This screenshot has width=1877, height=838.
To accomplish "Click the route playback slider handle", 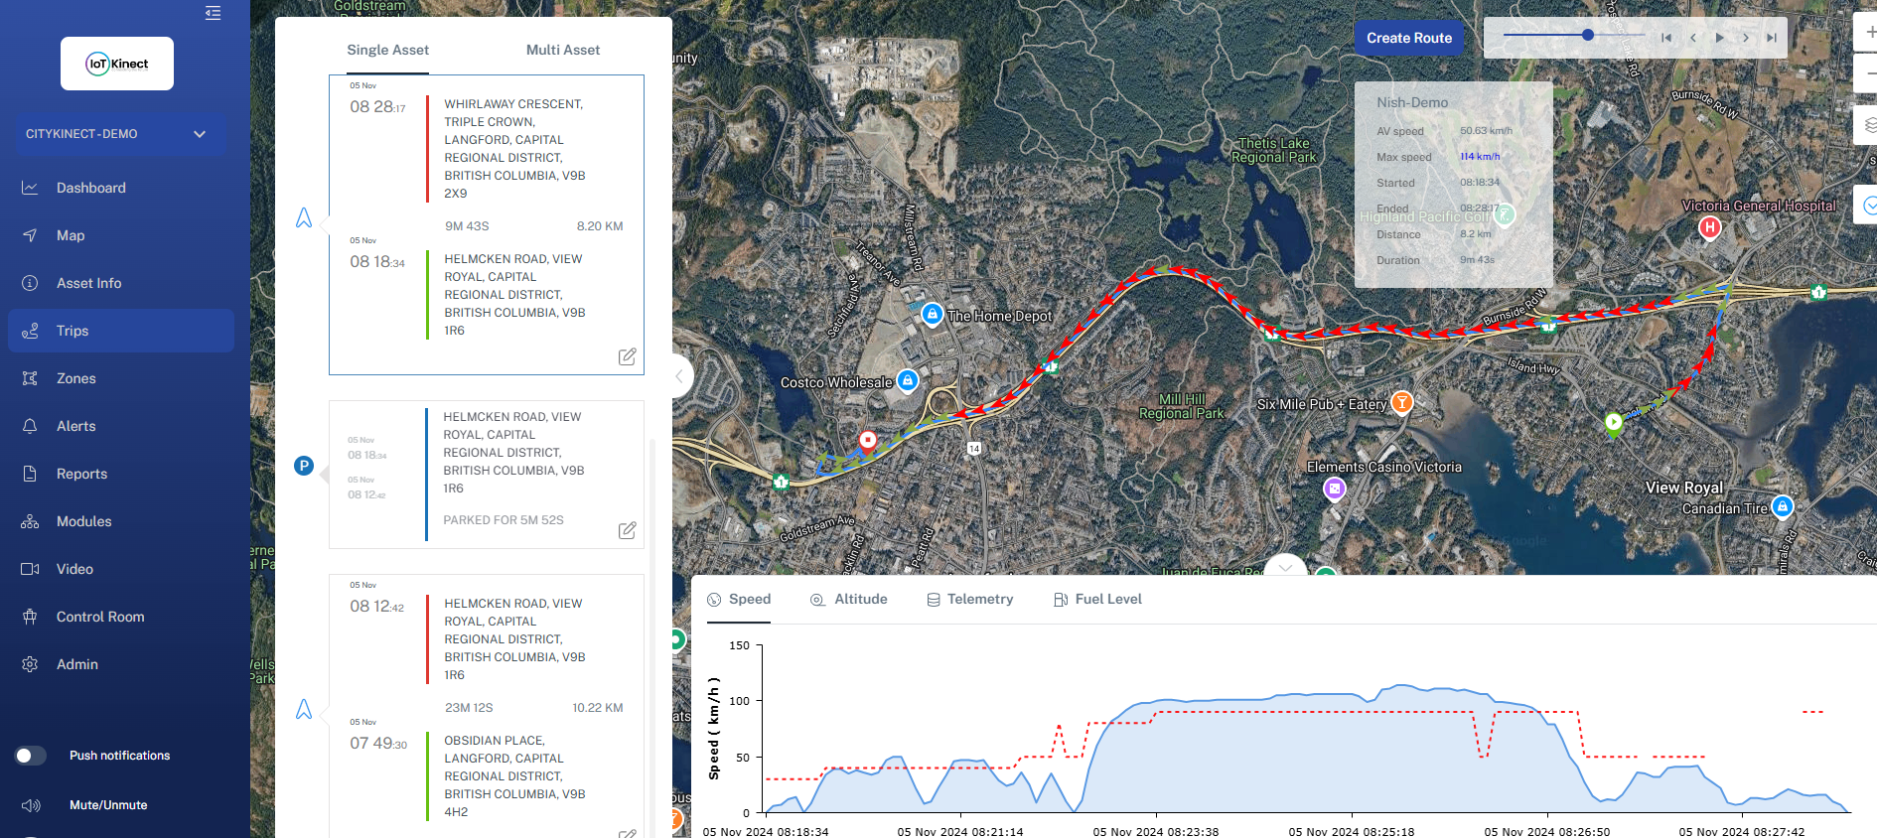I will pos(1588,35).
